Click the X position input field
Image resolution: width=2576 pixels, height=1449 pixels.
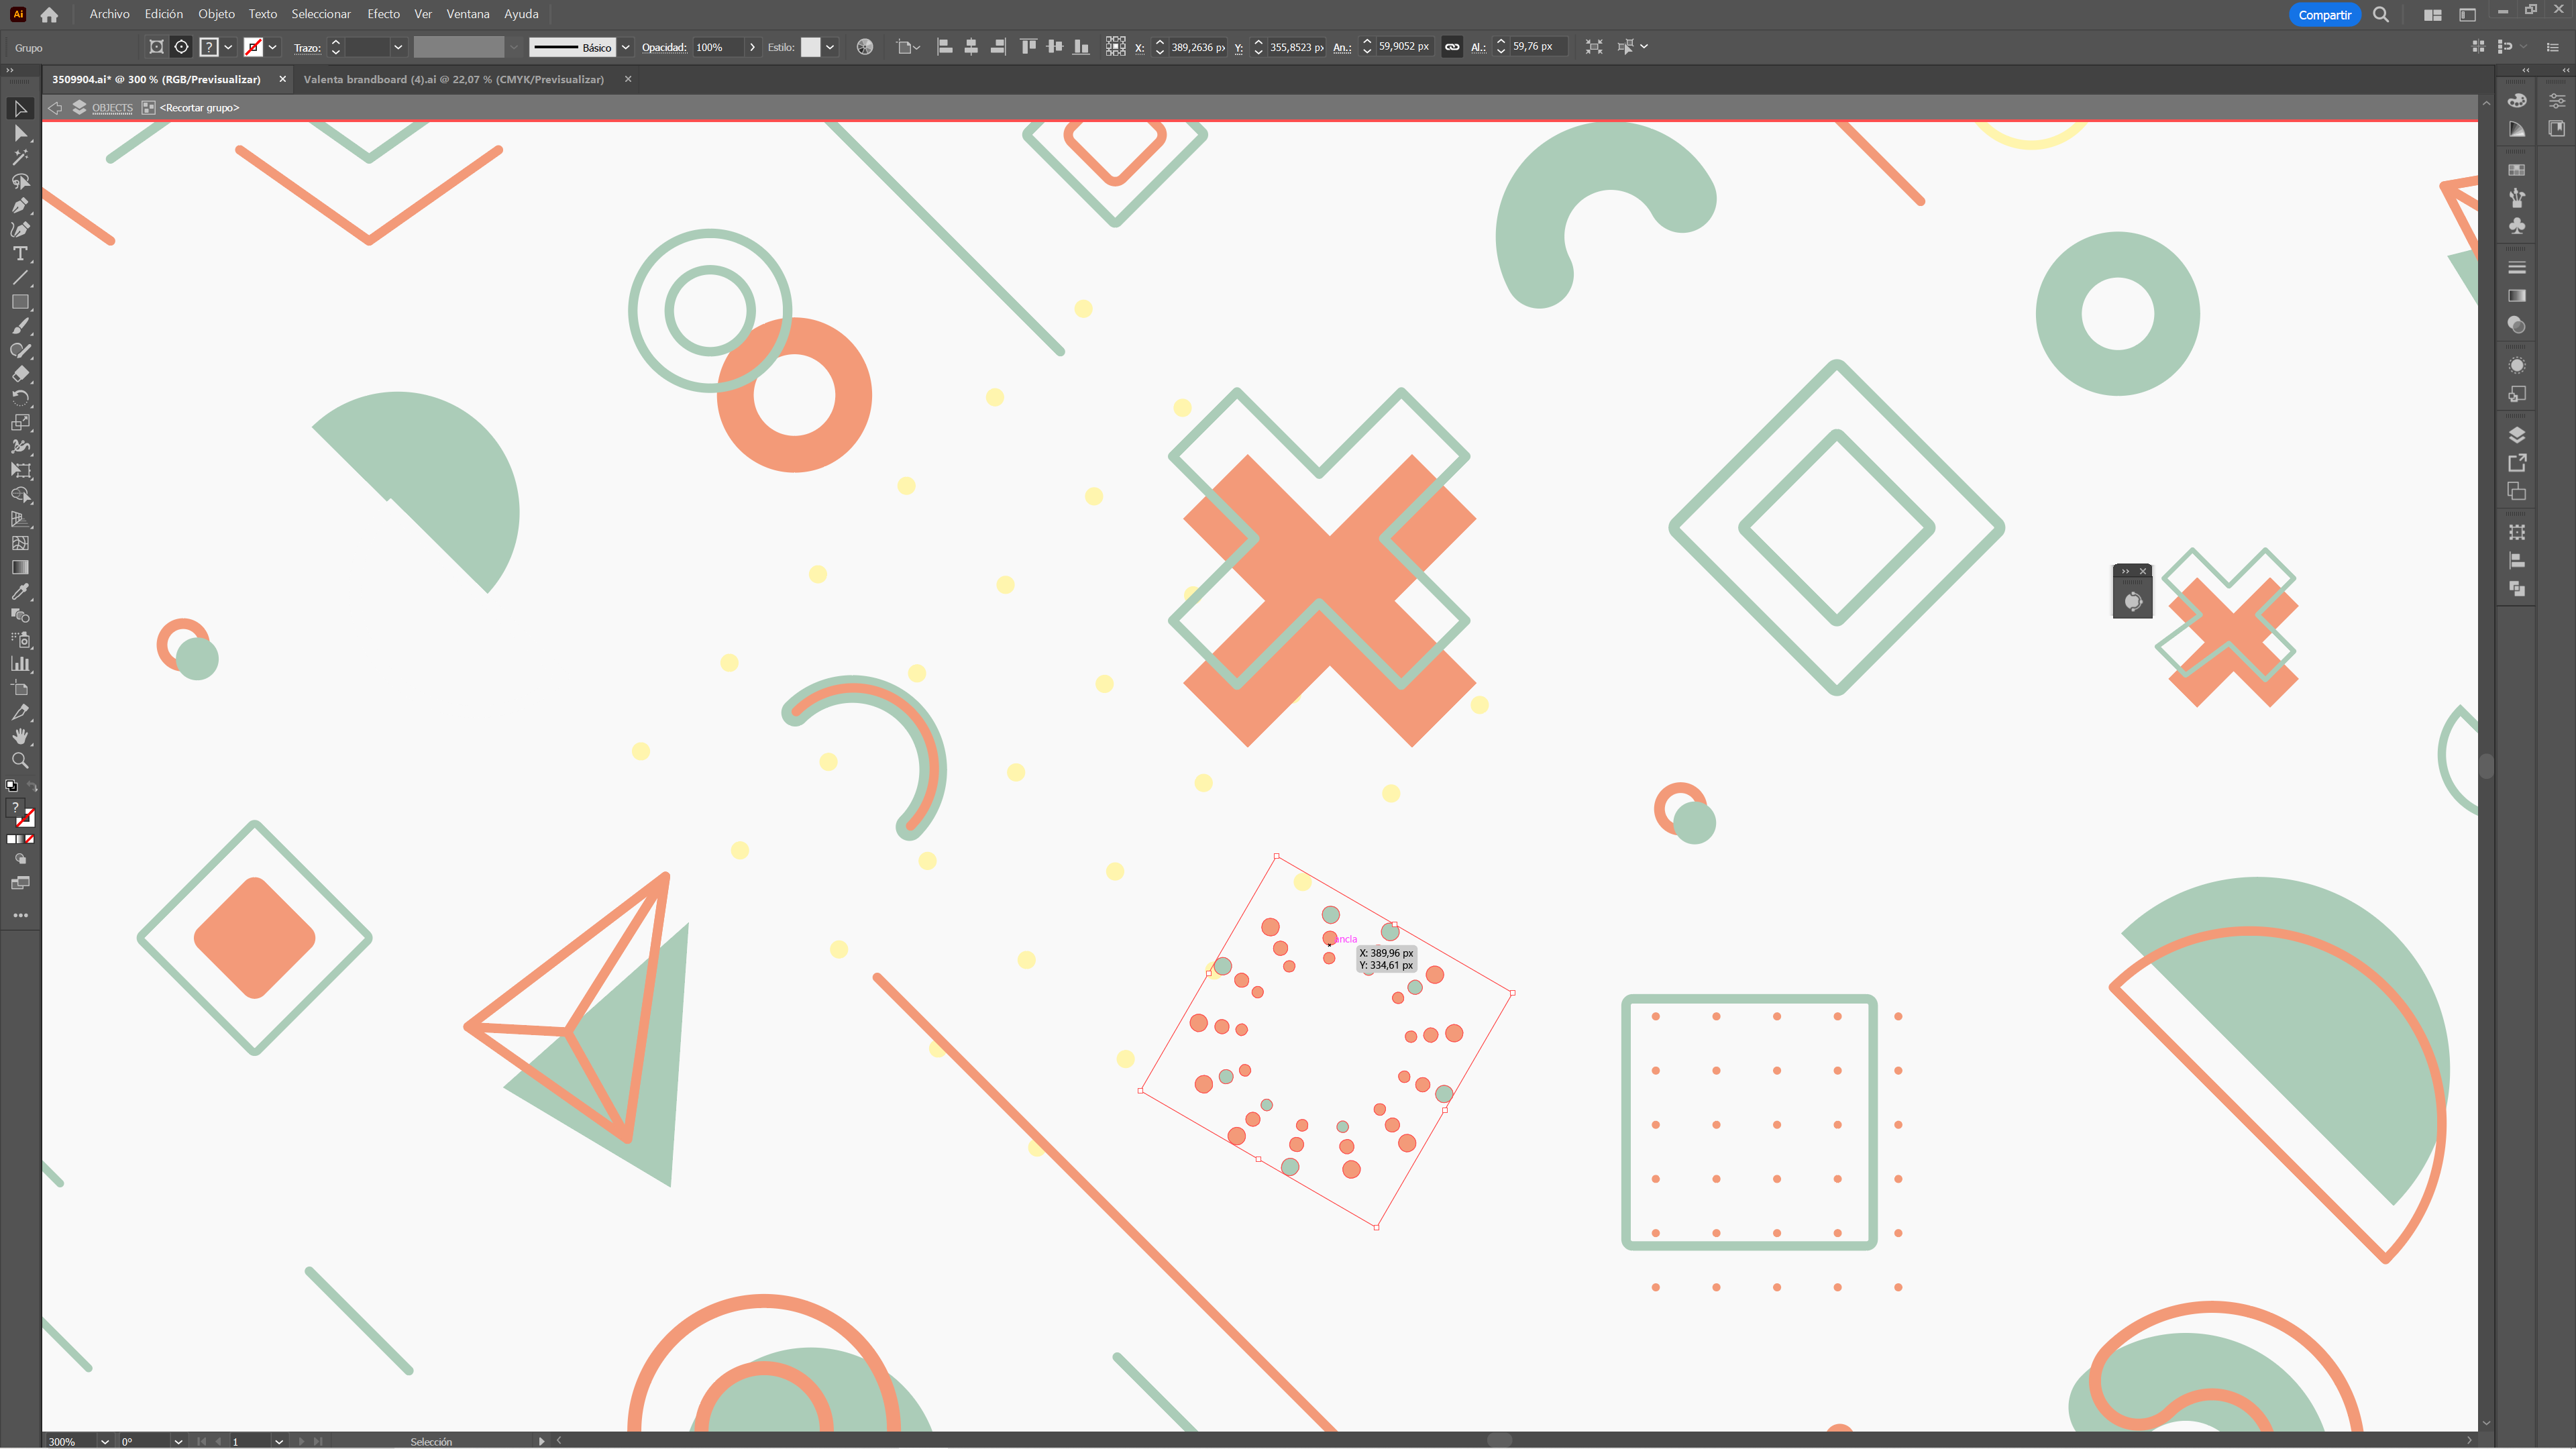pos(1197,47)
